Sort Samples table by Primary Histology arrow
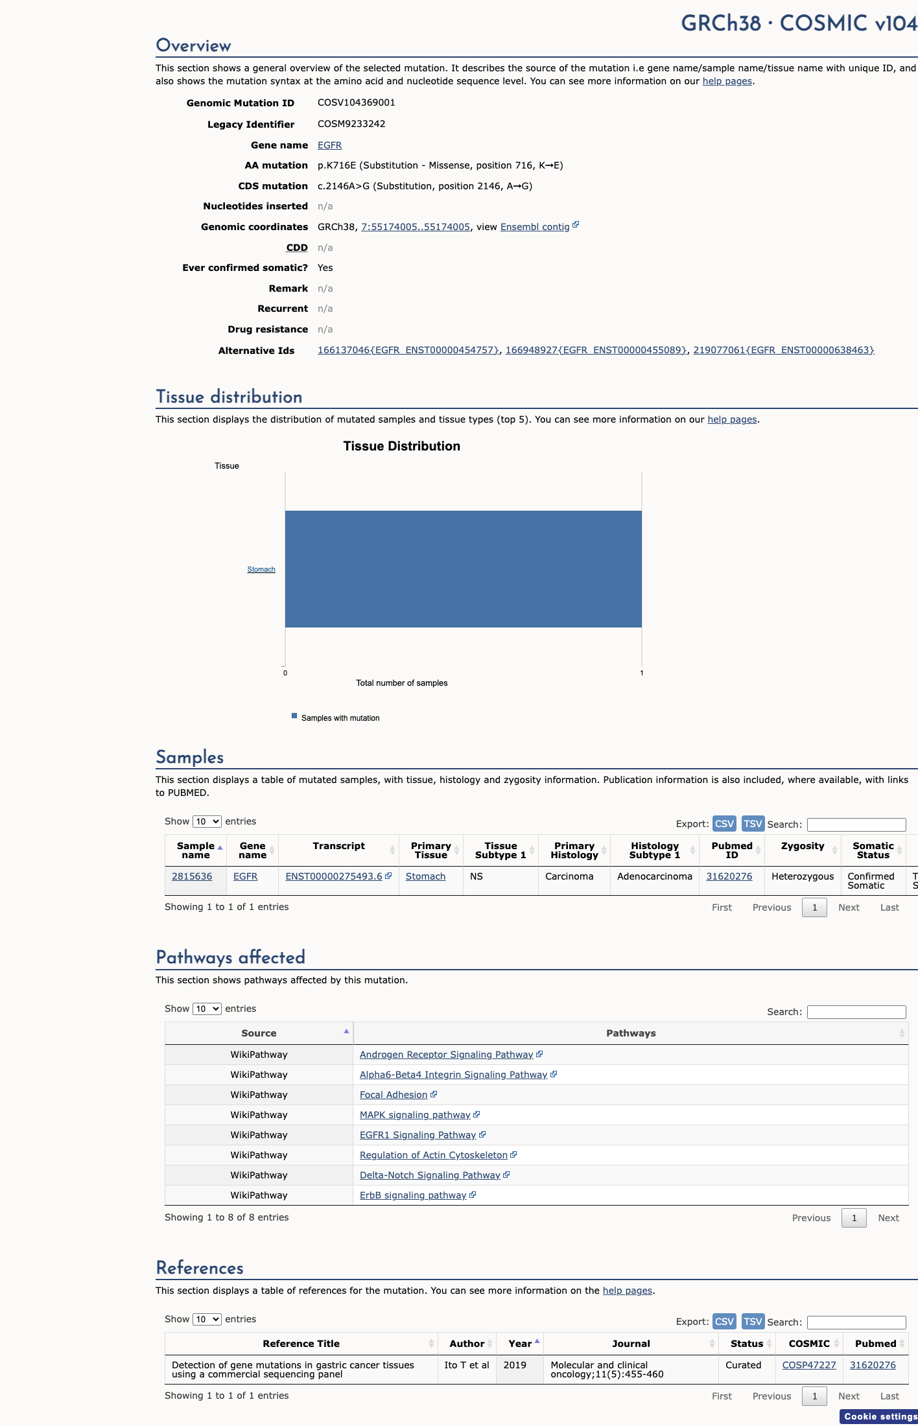 [604, 850]
